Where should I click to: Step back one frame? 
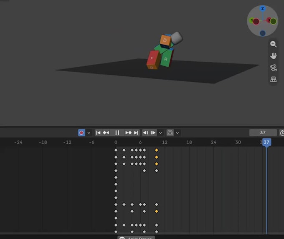(145, 133)
